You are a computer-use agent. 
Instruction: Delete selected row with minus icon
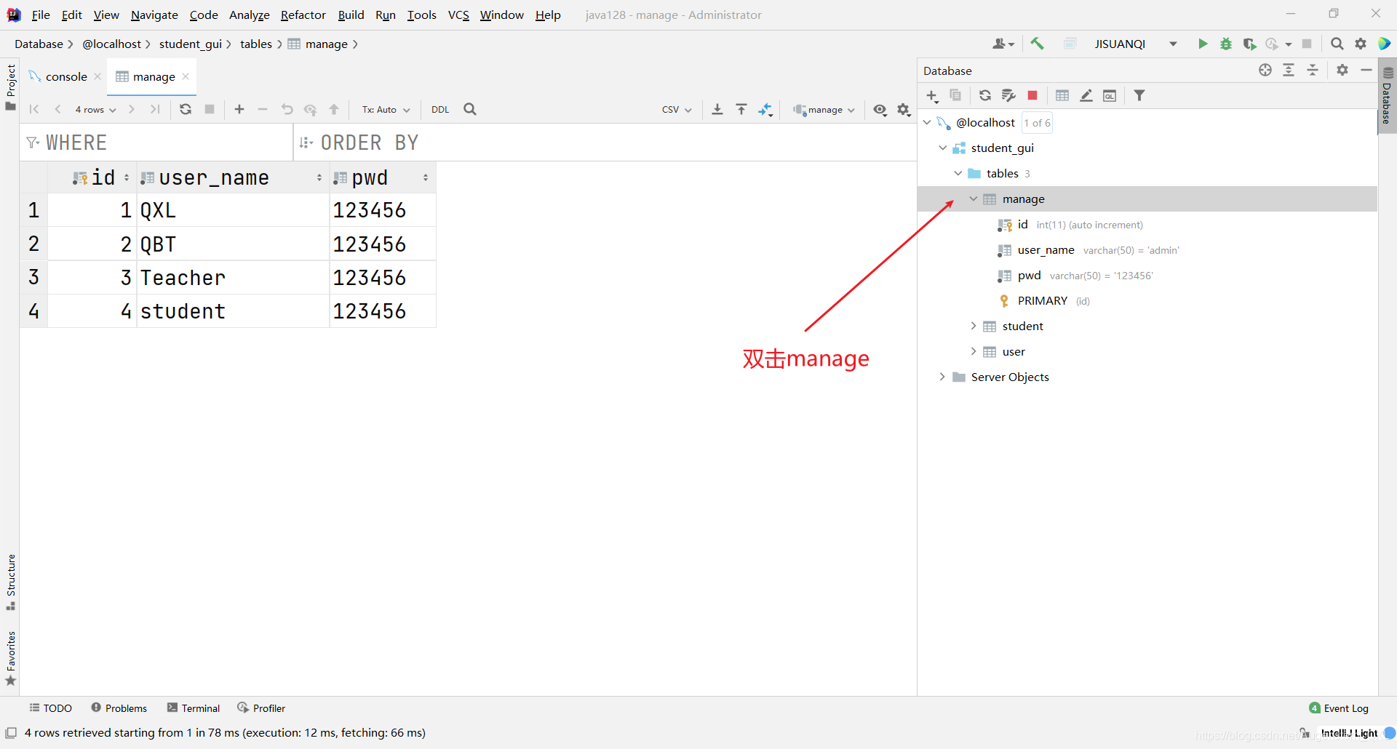tap(263, 109)
